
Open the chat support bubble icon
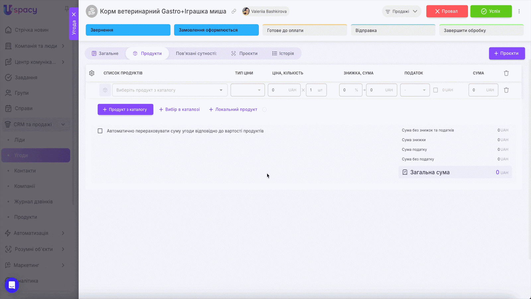12,285
